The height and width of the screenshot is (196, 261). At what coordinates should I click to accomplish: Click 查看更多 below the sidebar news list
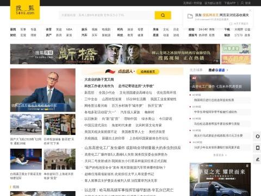click(x=220, y=155)
